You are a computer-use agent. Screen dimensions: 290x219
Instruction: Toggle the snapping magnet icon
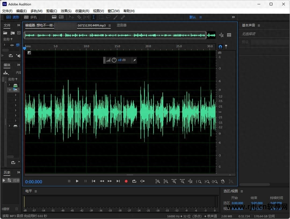pyautogui.click(x=220, y=47)
